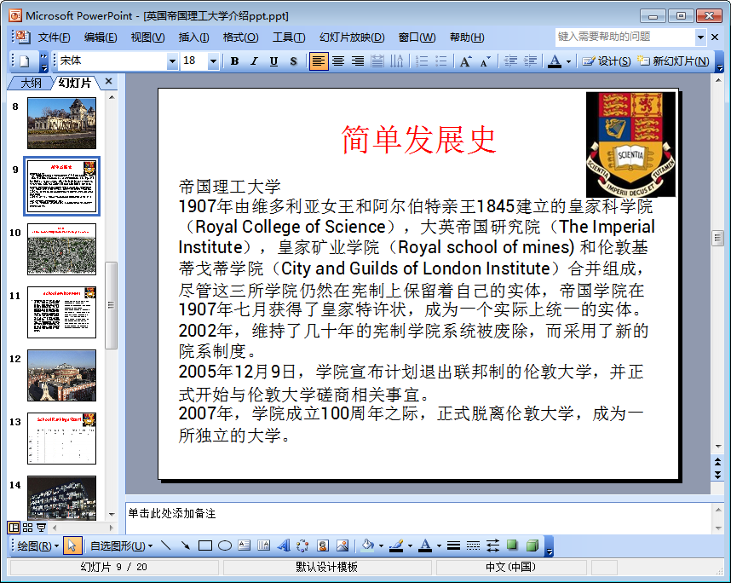Switch to normal view
The height and width of the screenshot is (583, 731).
[14, 528]
